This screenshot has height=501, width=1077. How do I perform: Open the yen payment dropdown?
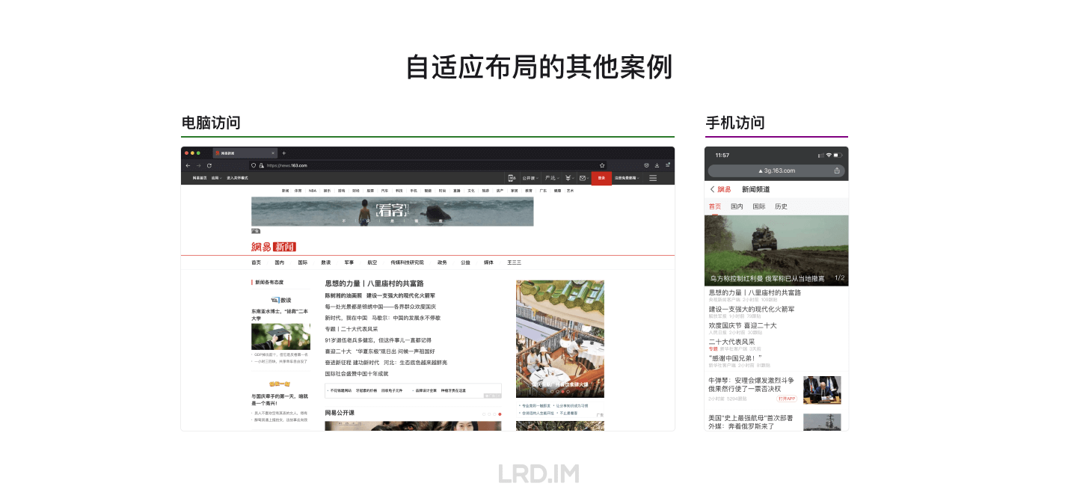568,178
